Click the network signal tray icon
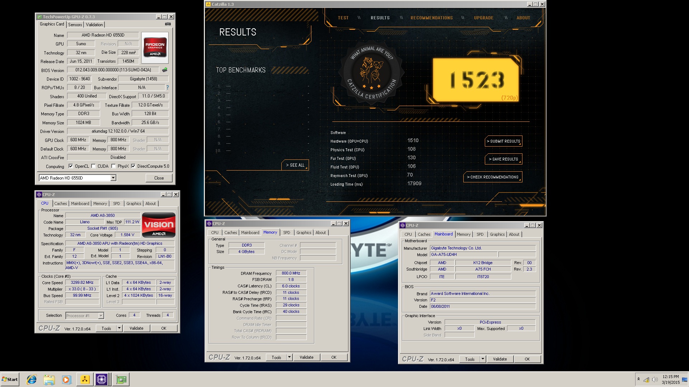 pyautogui.click(x=646, y=379)
